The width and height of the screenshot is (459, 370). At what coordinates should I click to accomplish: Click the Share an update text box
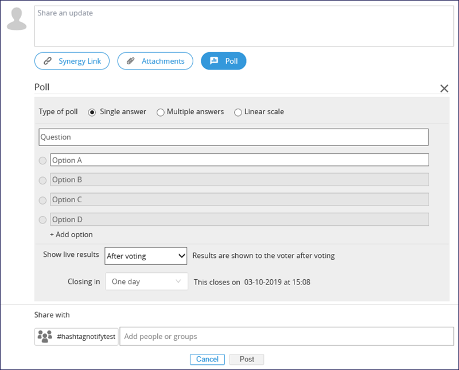tap(236, 26)
